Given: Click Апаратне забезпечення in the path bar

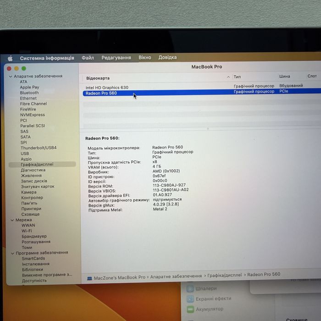Looking at the screenshot, I should click(176, 277).
